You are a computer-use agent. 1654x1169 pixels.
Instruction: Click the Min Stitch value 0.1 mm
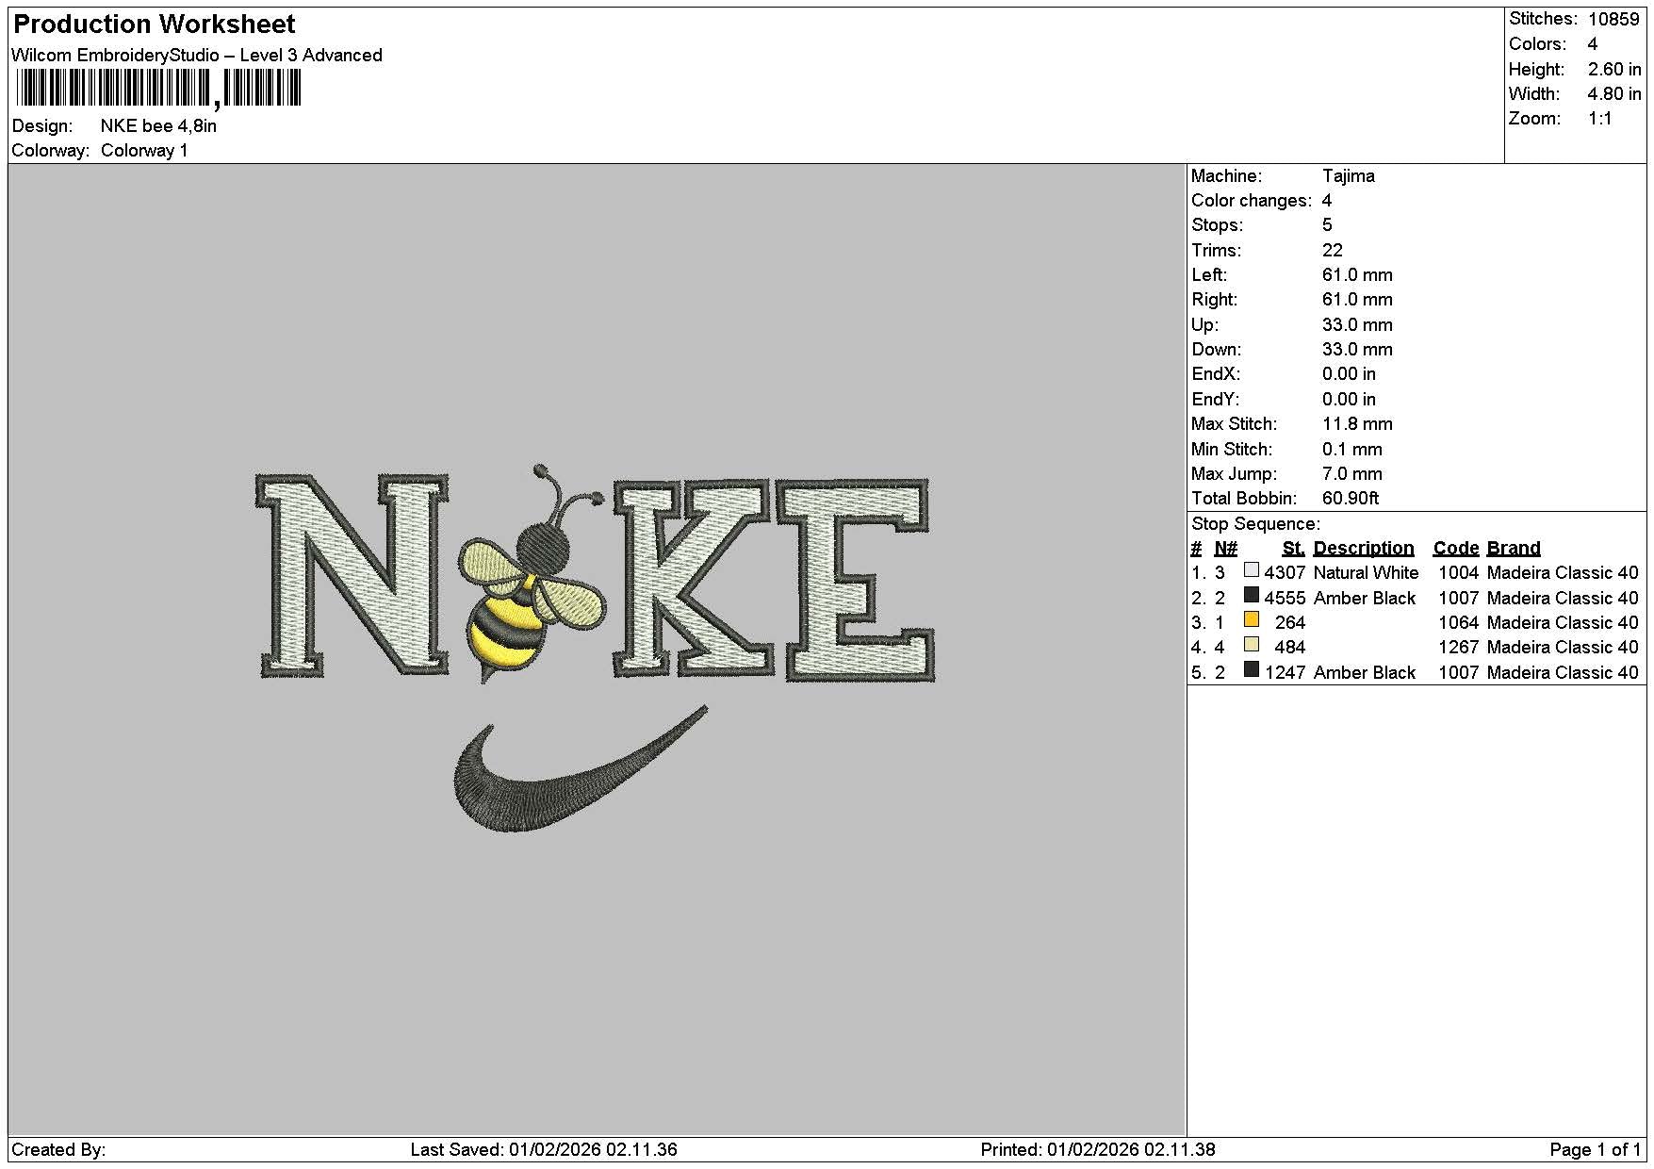pos(1352,450)
